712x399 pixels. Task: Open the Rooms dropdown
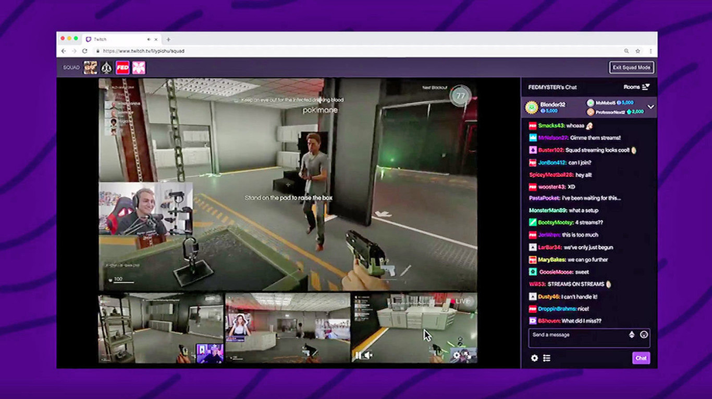pos(637,87)
